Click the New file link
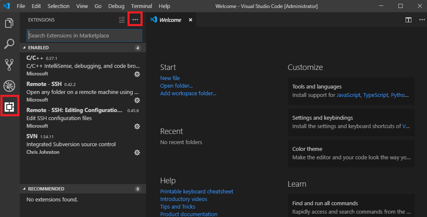Viewport: 427px width, 217px height. pyautogui.click(x=170, y=78)
